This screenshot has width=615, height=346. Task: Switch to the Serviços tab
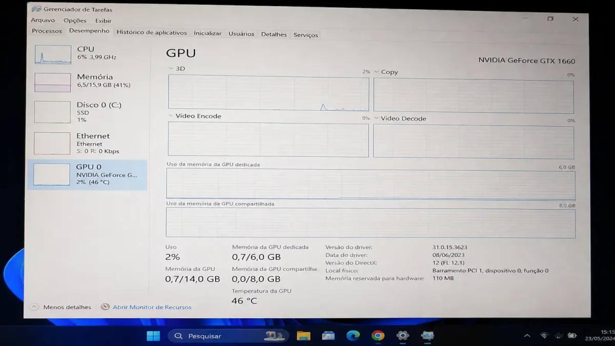click(306, 35)
